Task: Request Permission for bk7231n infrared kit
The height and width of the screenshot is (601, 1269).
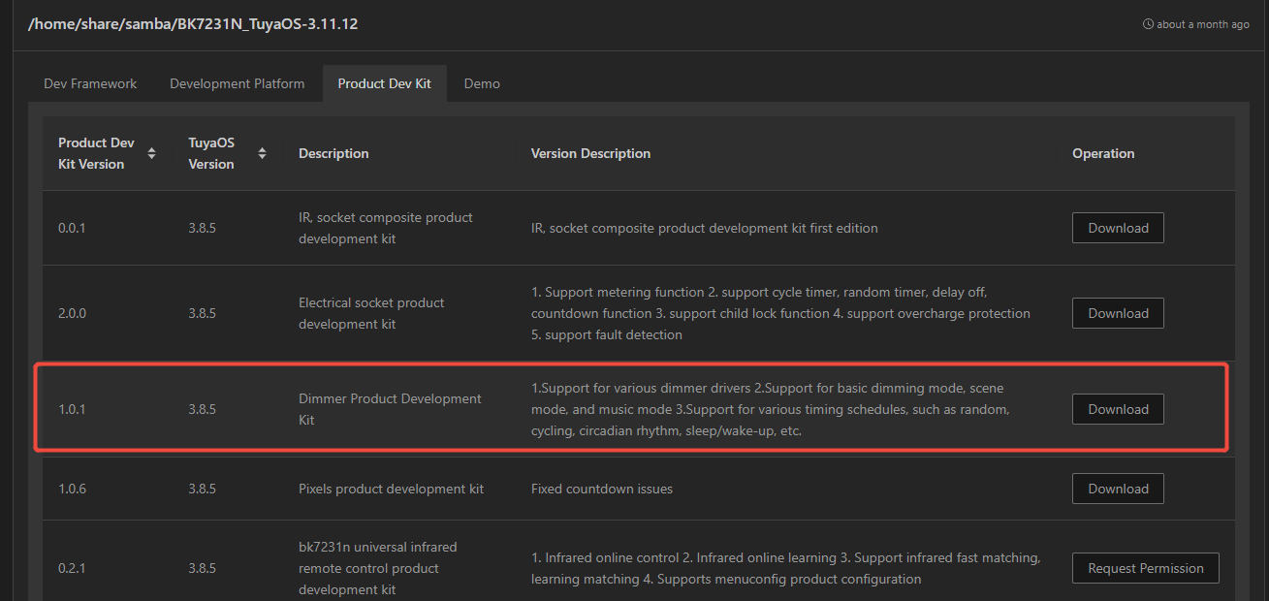Action: 1145,568
